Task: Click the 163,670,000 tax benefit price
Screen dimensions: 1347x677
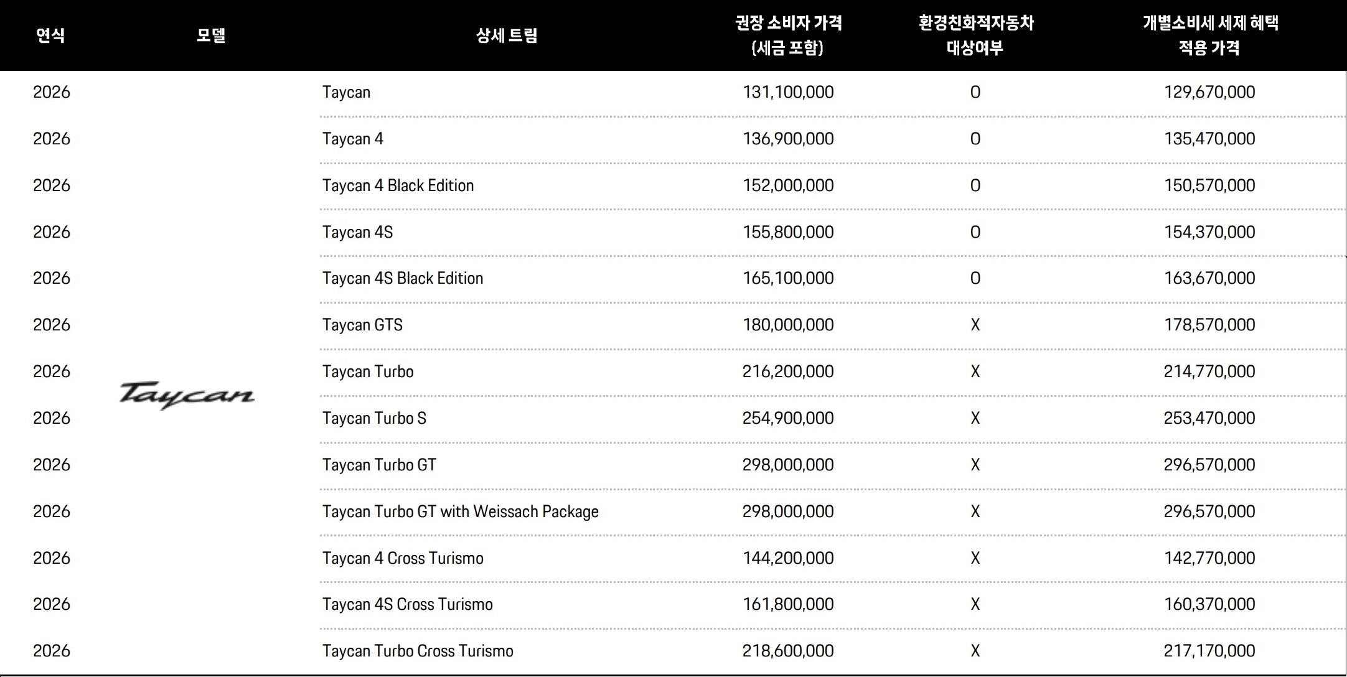Action: coord(1209,278)
